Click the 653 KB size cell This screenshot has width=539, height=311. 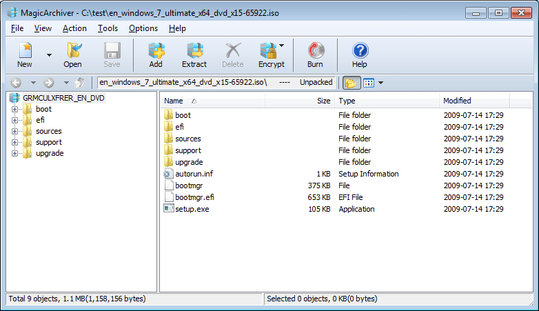(x=319, y=197)
